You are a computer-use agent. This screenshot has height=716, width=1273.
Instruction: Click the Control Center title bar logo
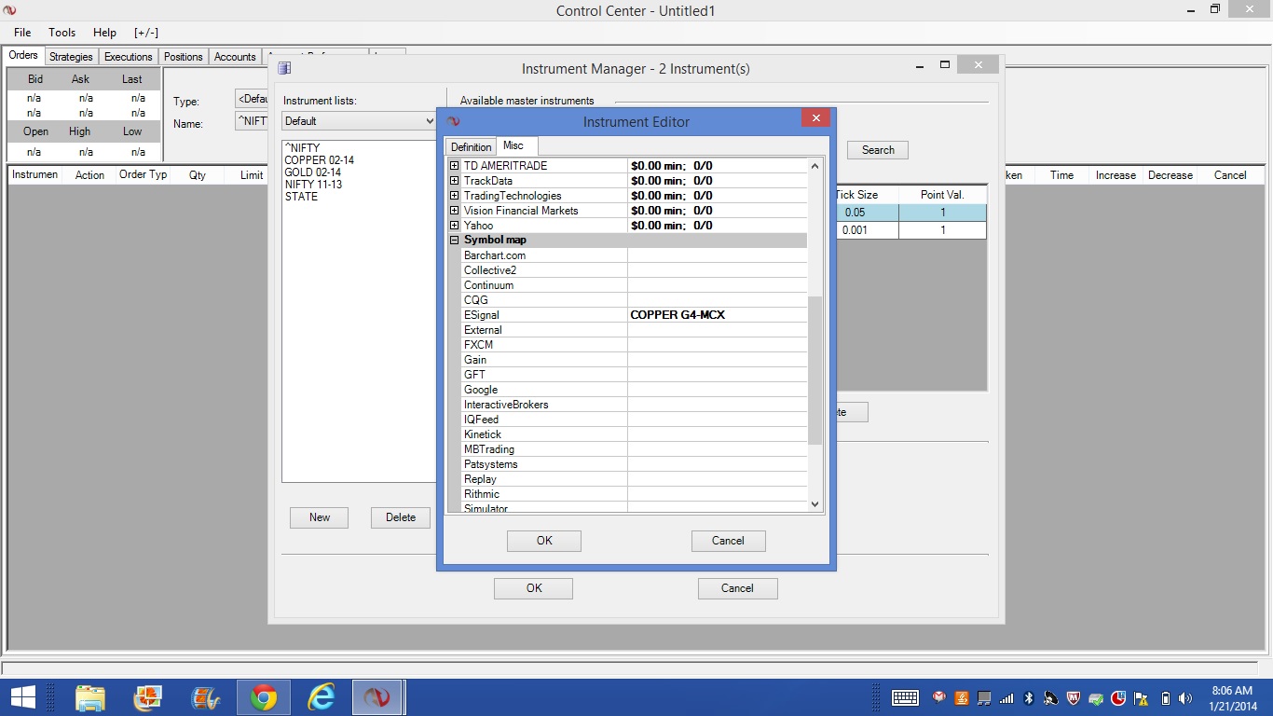9,10
